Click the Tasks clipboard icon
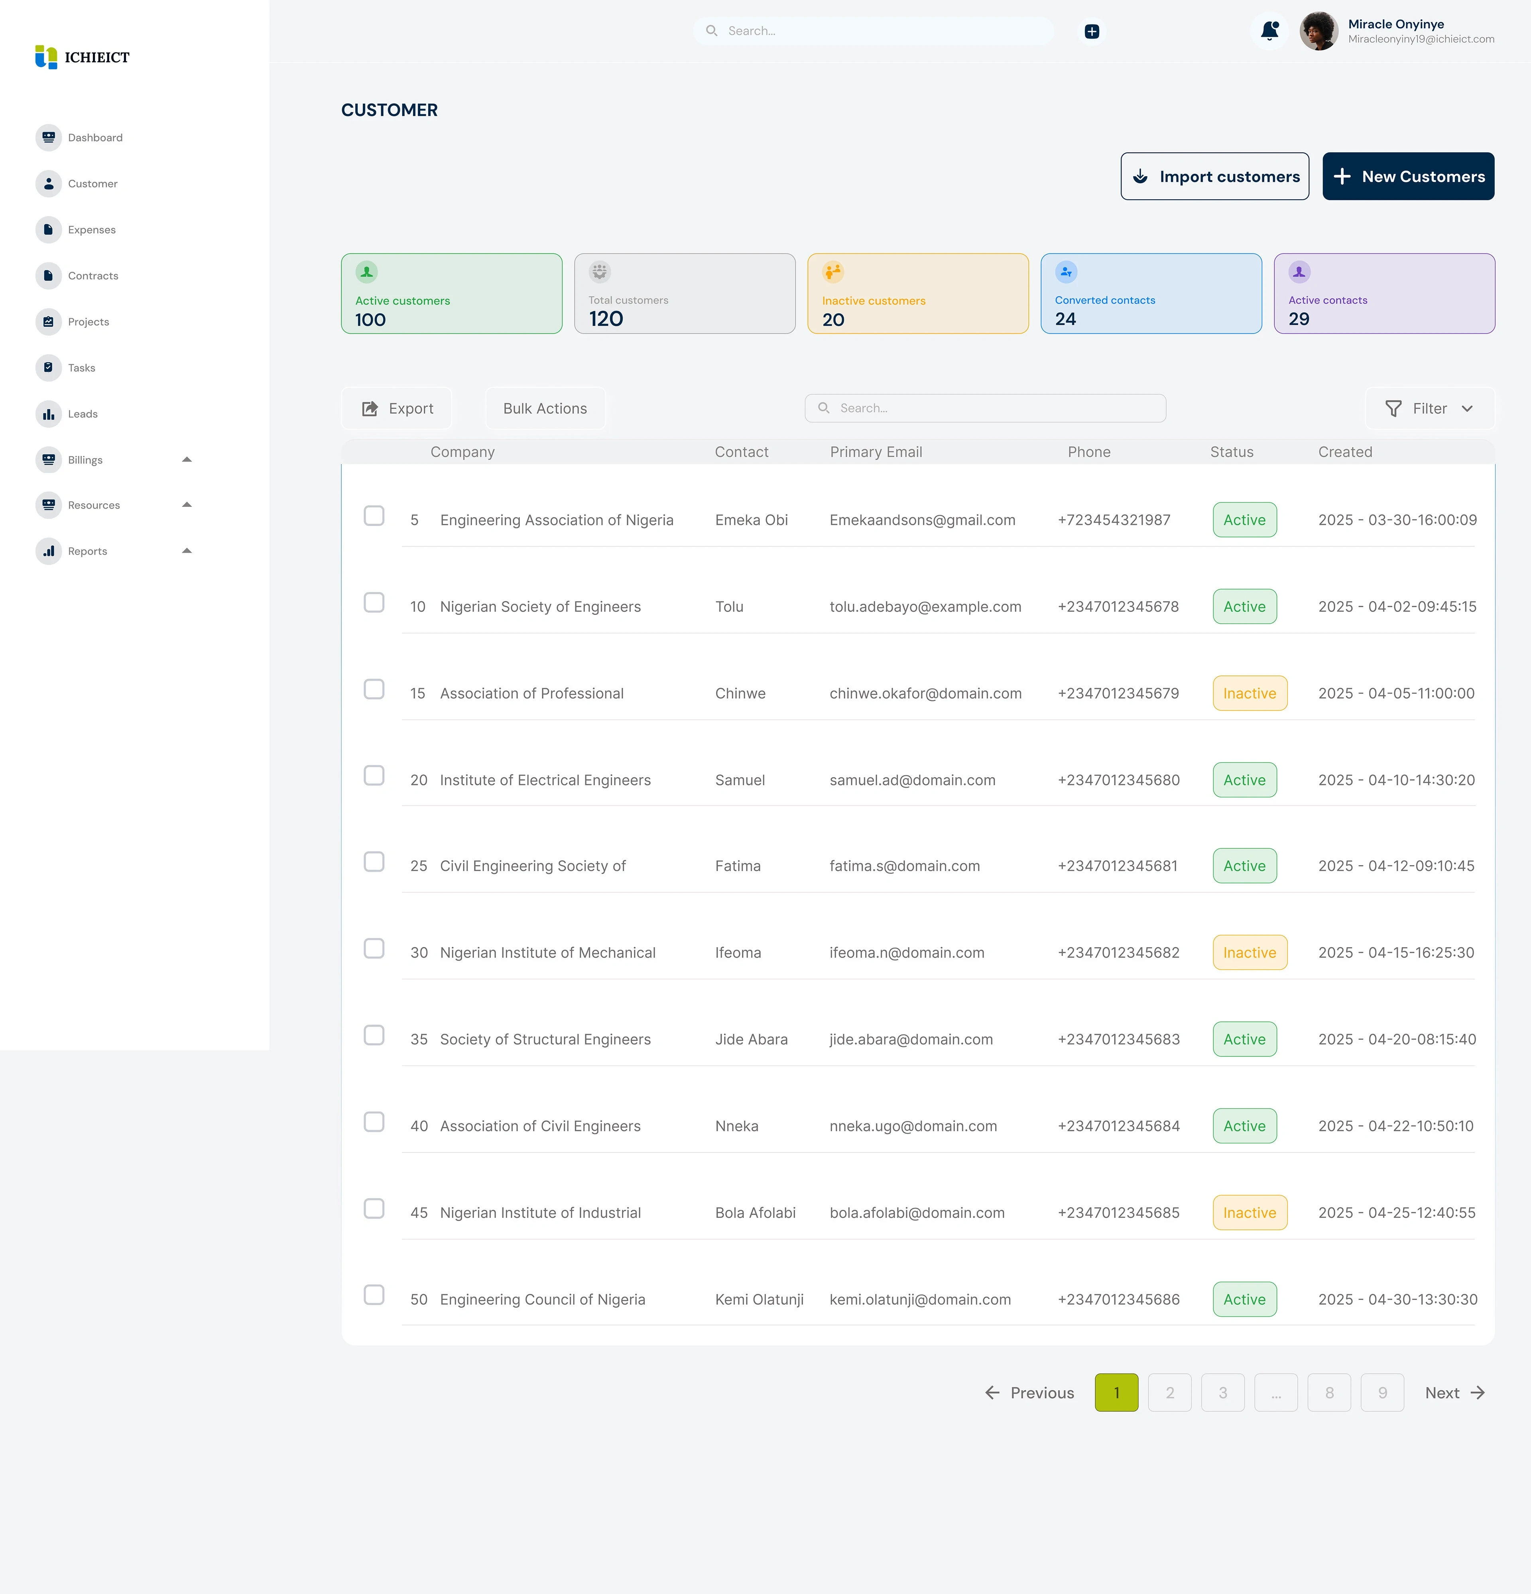This screenshot has width=1531, height=1594. (49, 367)
